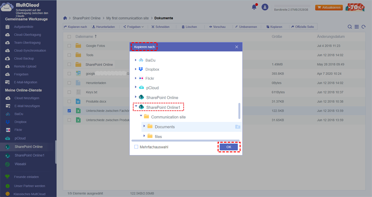The image size is (372, 197).
Task: Click Schneiden toolbar item
Action: [x=160, y=27]
